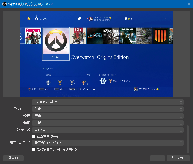
Task: Click the 'Overwatch: Origins Edition' title text
Action: tap(100, 57)
